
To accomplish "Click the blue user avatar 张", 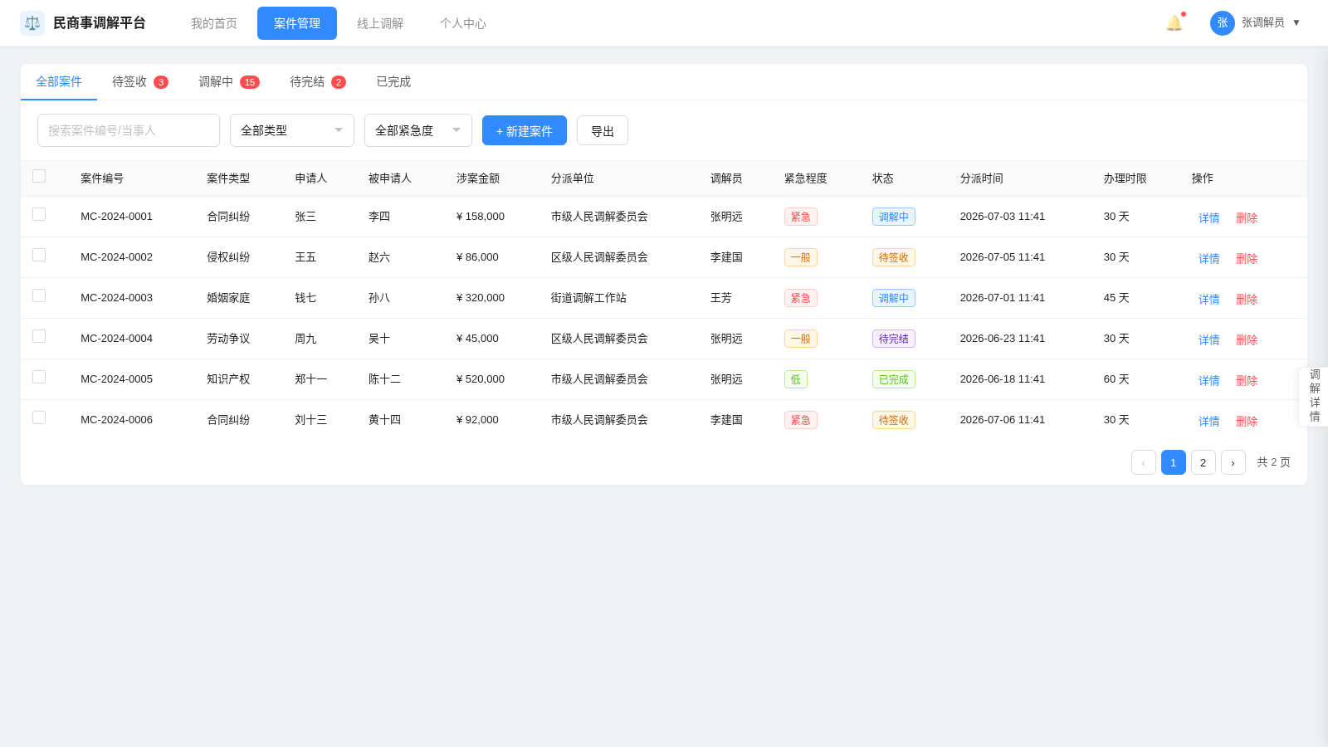I will point(1222,23).
